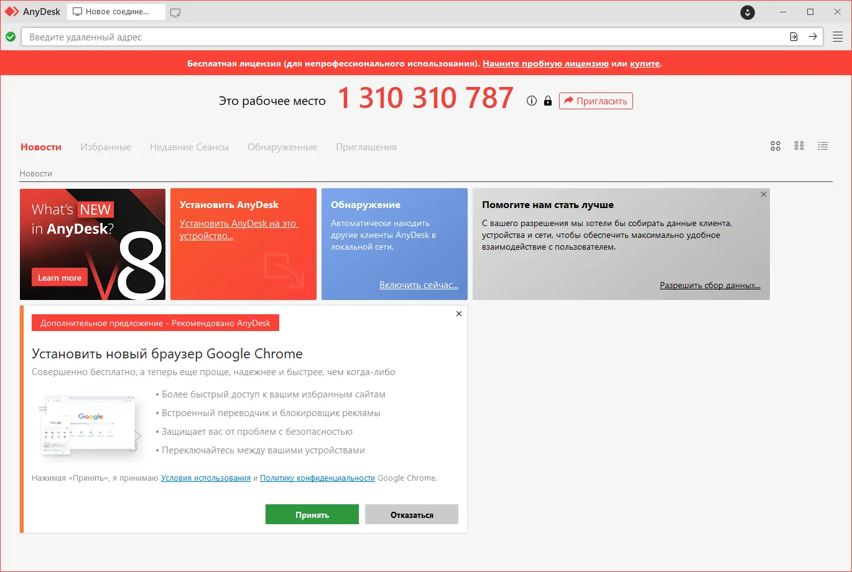Open the hamburger main menu

[x=837, y=36]
